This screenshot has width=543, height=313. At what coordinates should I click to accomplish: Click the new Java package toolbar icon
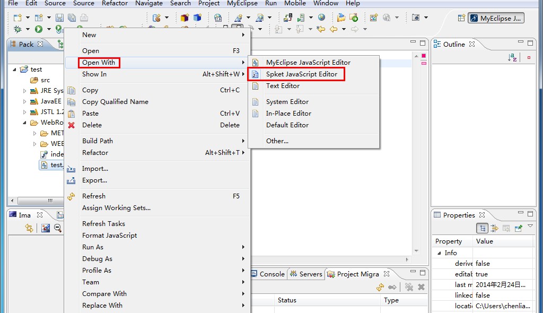point(185,18)
